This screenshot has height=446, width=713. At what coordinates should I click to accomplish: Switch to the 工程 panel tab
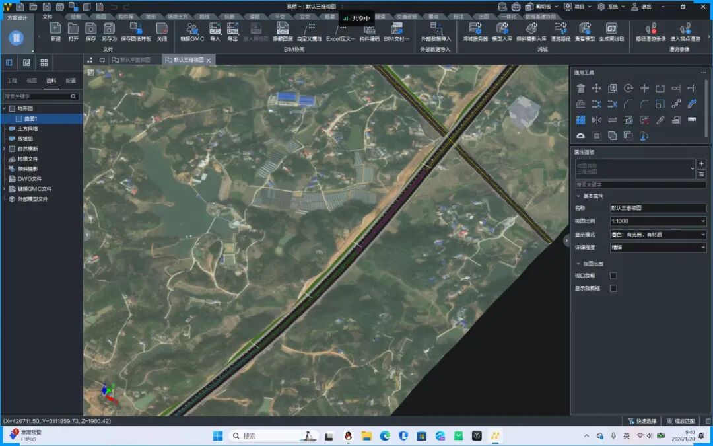point(12,81)
